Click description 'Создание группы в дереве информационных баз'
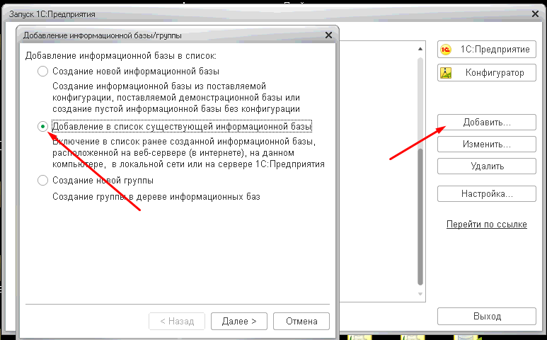 (156, 196)
